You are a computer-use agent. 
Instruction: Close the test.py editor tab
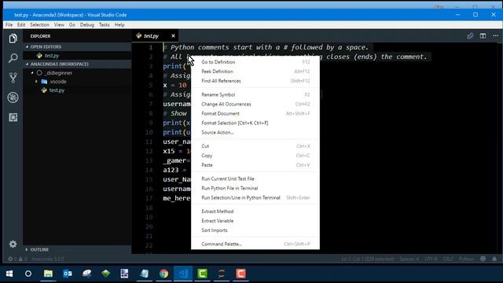click(x=173, y=36)
